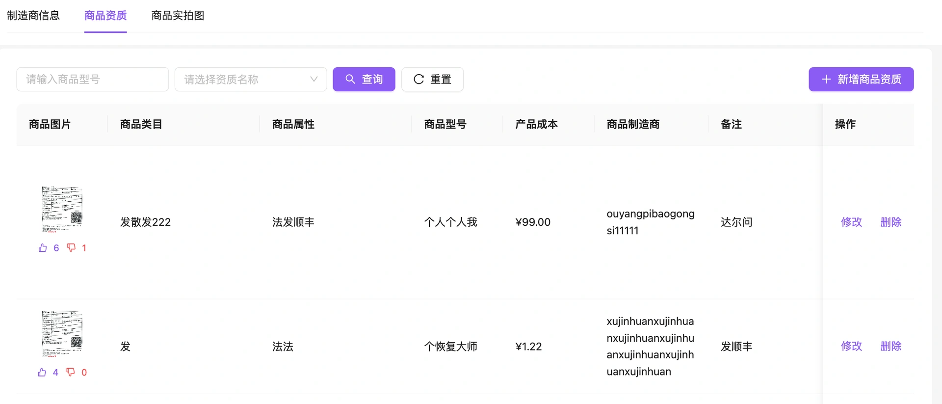Open the 商品实拍图 tab
Viewport: 942px width, 404px height.
[178, 16]
